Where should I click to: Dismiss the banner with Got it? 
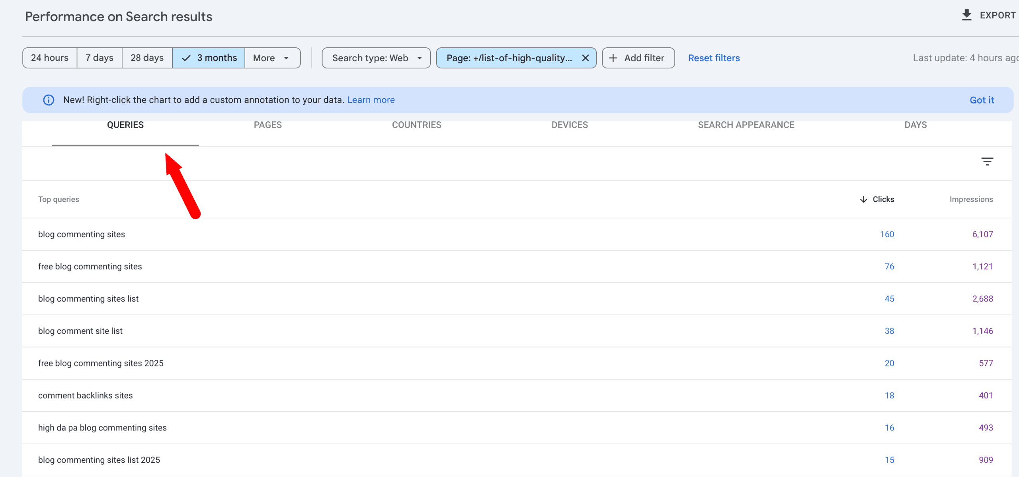[982, 100]
